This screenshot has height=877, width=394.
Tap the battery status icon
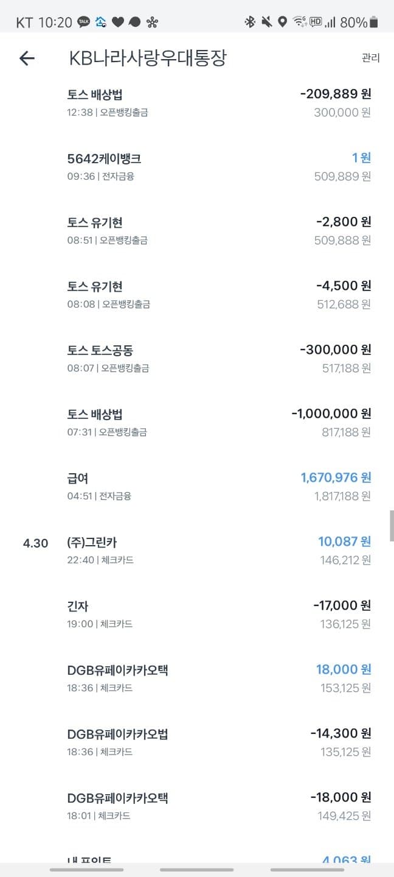pos(373,23)
